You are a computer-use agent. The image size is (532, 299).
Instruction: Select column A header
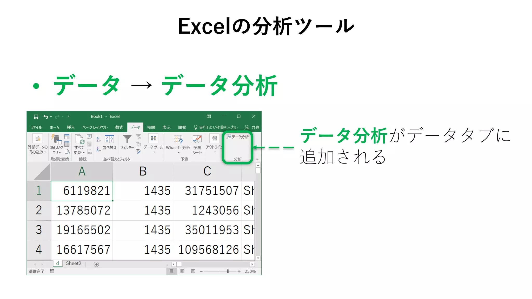(x=82, y=172)
